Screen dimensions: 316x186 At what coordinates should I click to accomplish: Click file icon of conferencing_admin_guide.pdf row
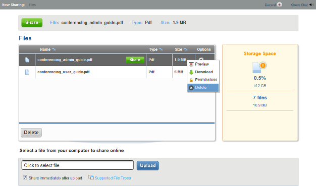pyautogui.click(x=27, y=60)
